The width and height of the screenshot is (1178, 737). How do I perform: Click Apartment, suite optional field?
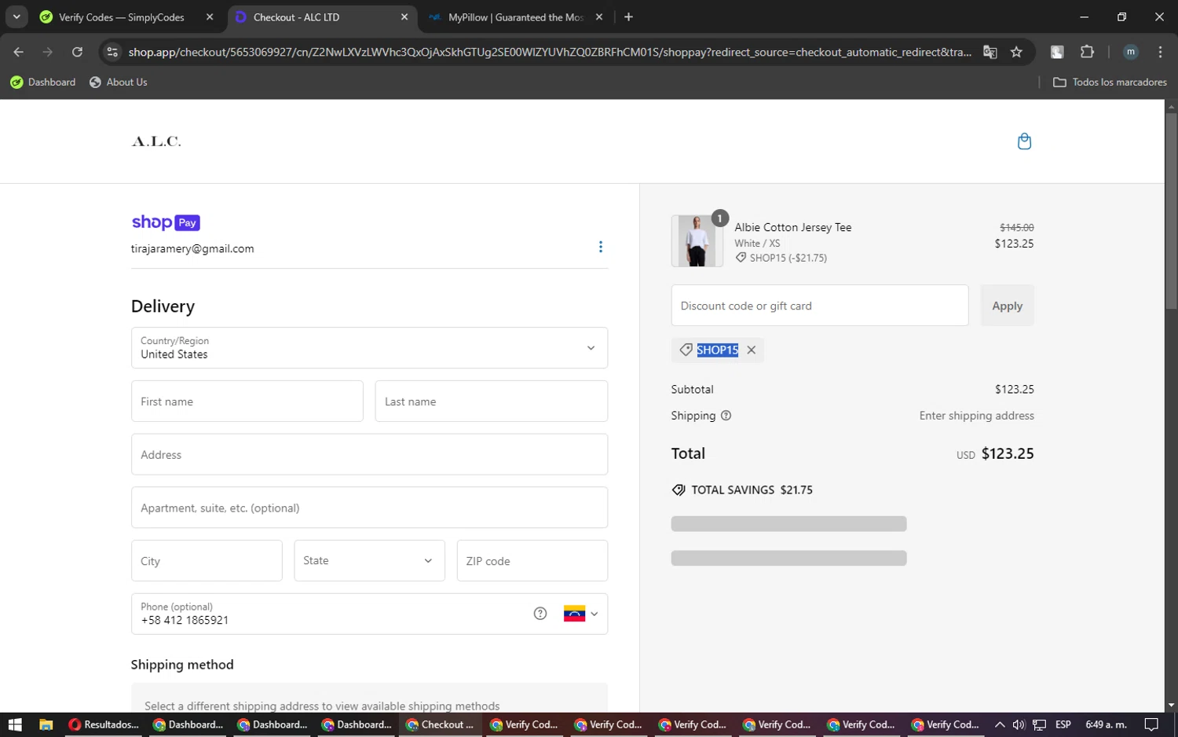point(369,508)
